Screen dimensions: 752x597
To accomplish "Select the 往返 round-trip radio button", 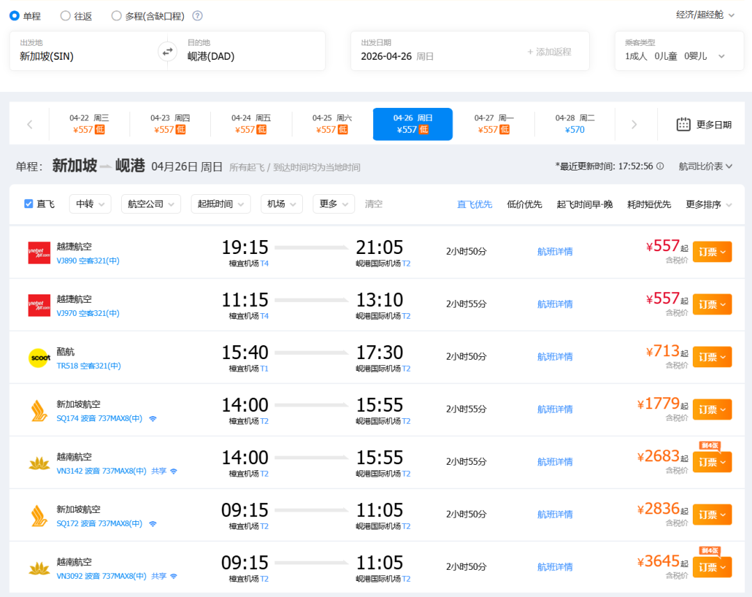I will point(65,15).
